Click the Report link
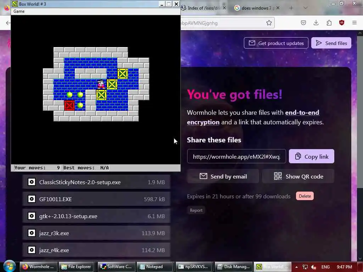Viewport: 363px width, 272px height. (196, 210)
